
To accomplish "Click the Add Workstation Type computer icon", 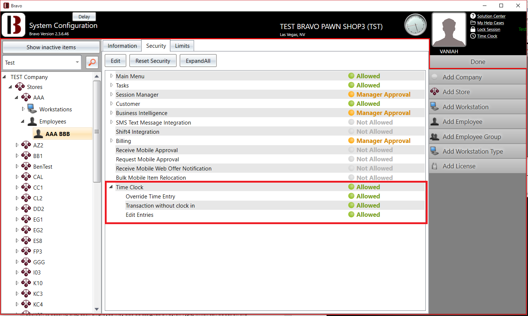I will [435, 151].
